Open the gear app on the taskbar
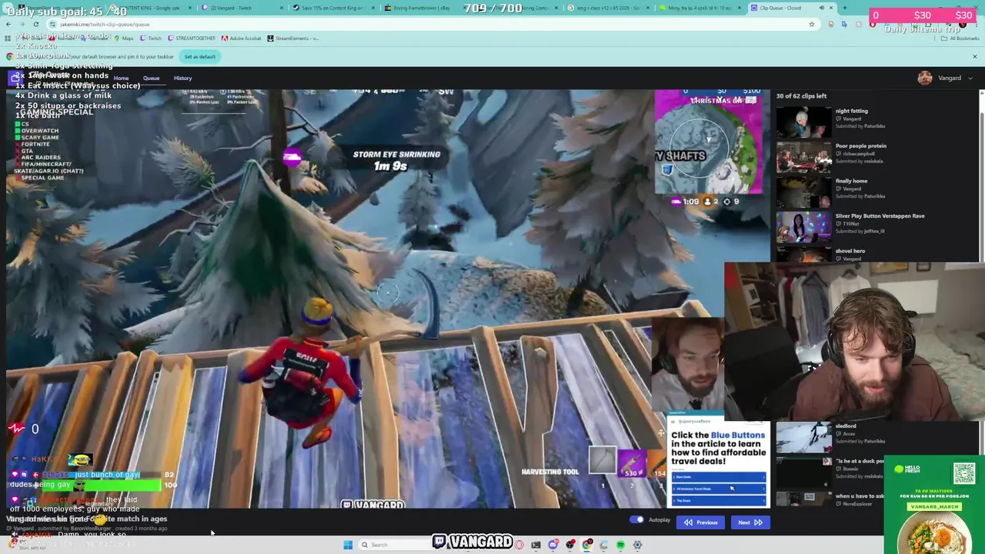This screenshot has width=985, height=554. click(637, 545)
